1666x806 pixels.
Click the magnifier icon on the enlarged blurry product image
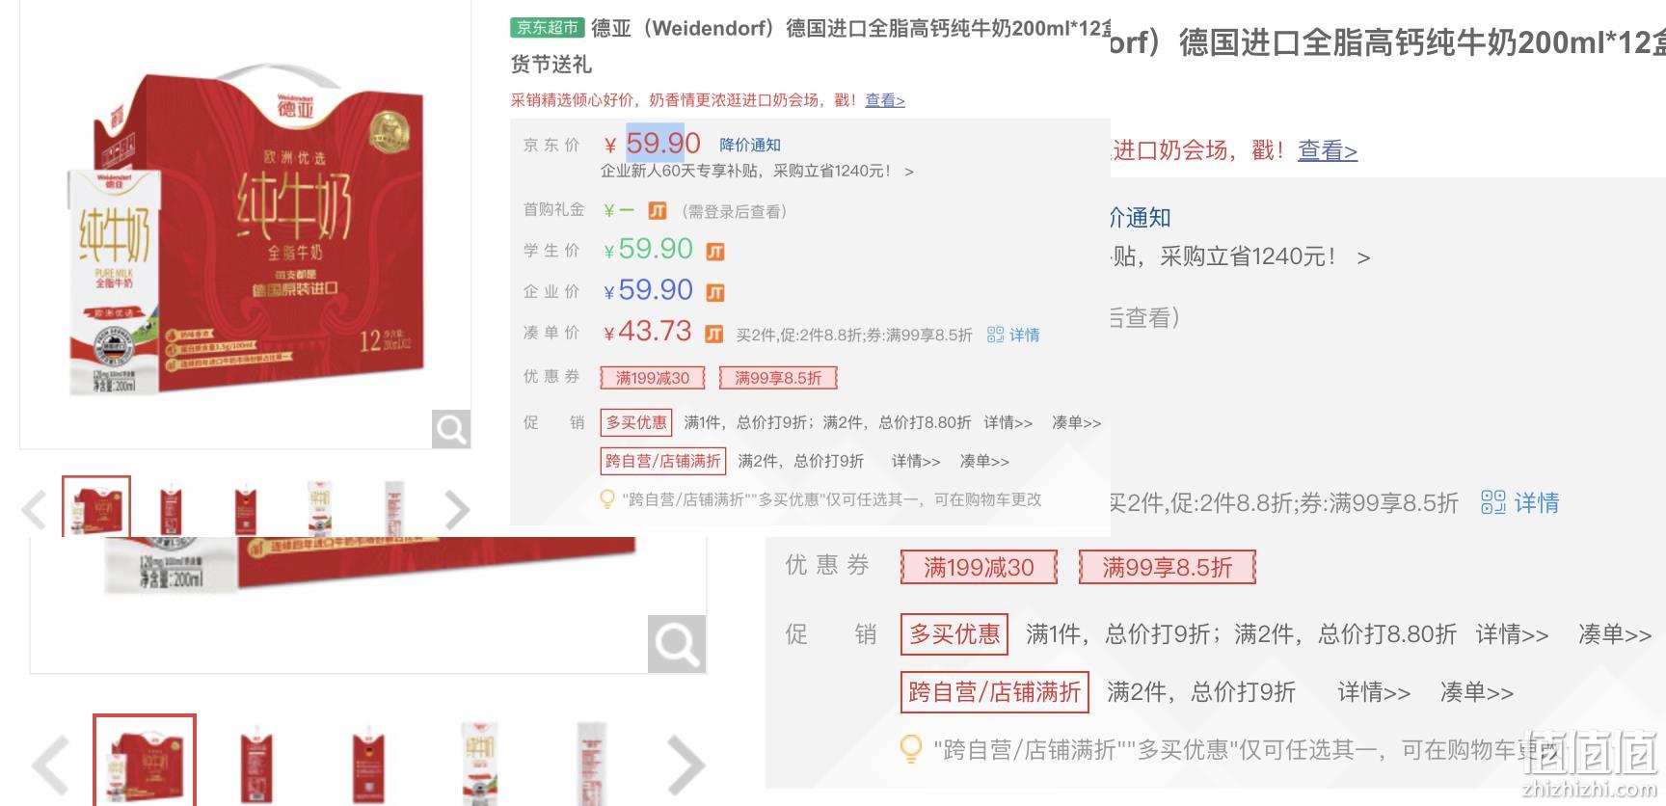pyautogui.click(x=677, y=643)
